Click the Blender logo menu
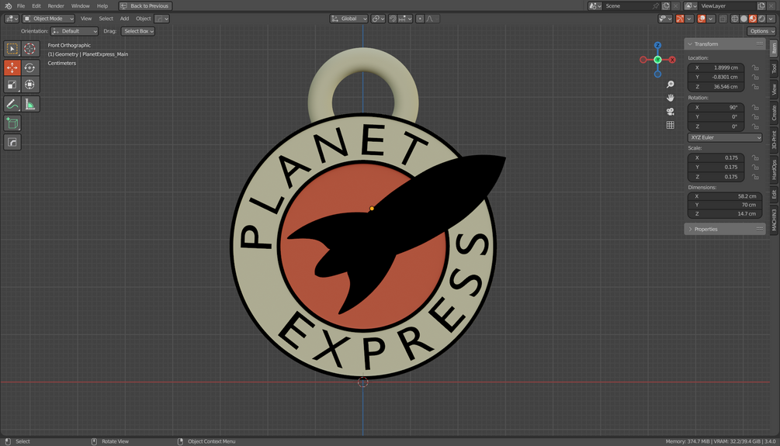This screenshot has width=780, height=446. pos(8,6)
